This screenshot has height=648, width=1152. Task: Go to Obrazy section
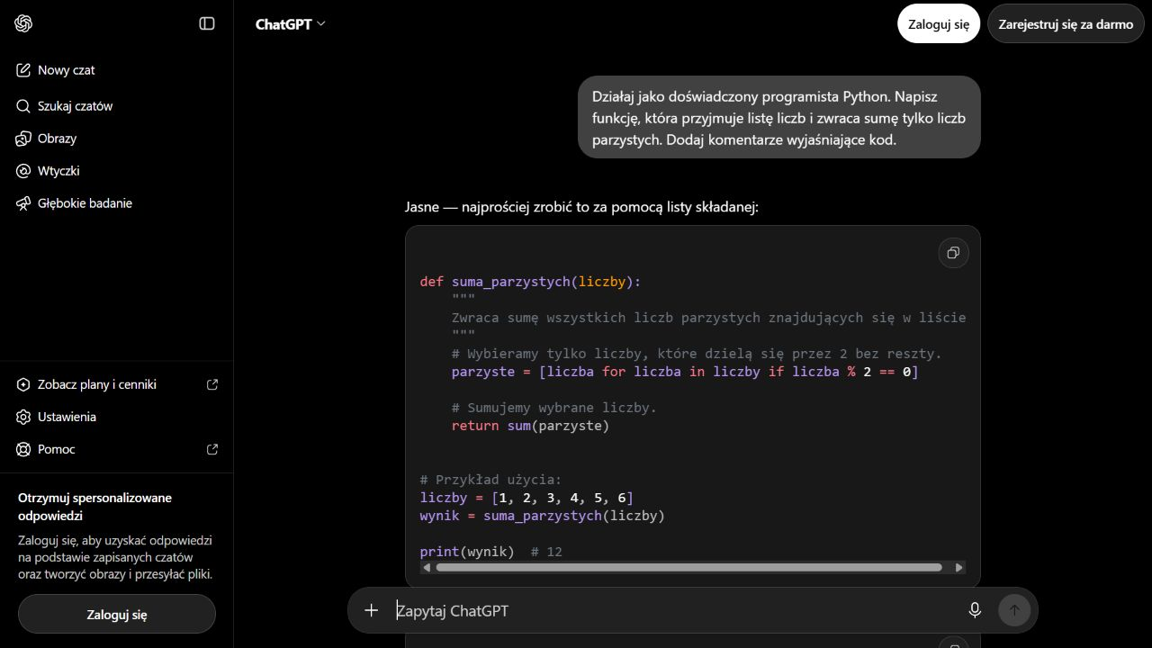tap(117, 139)
